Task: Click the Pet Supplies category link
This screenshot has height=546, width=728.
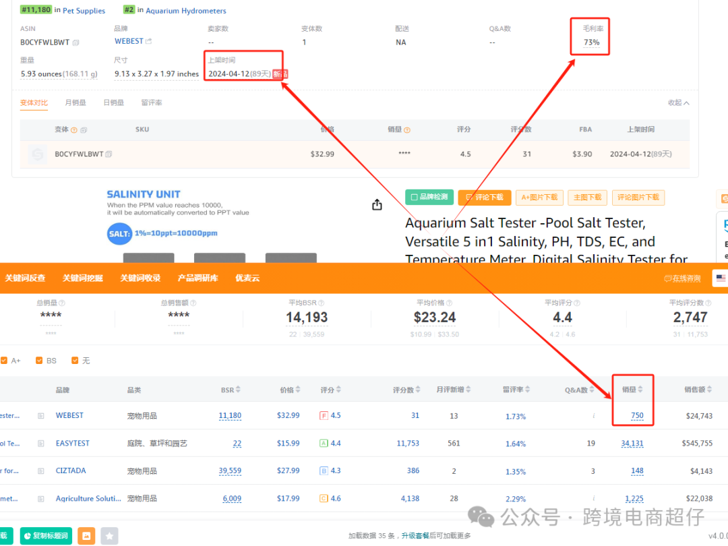Action: click(84, 11)
